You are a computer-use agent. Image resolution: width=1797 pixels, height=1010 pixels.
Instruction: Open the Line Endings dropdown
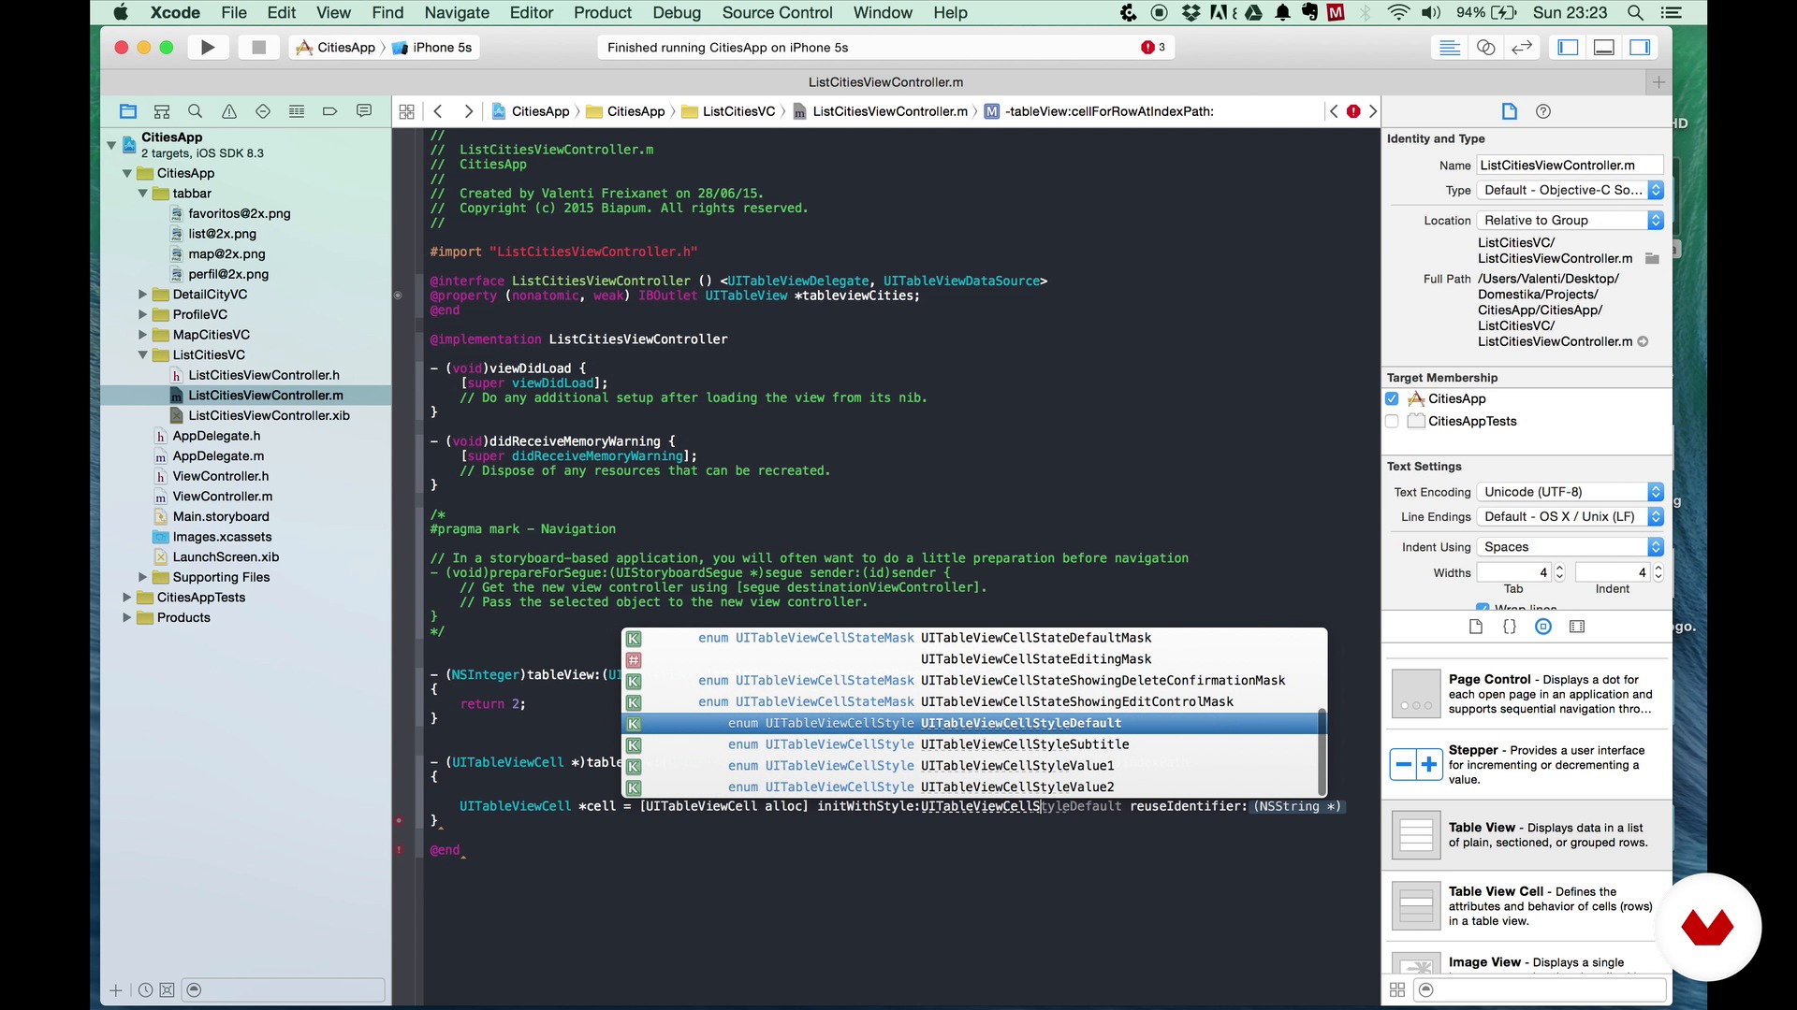coord(1570,516)
